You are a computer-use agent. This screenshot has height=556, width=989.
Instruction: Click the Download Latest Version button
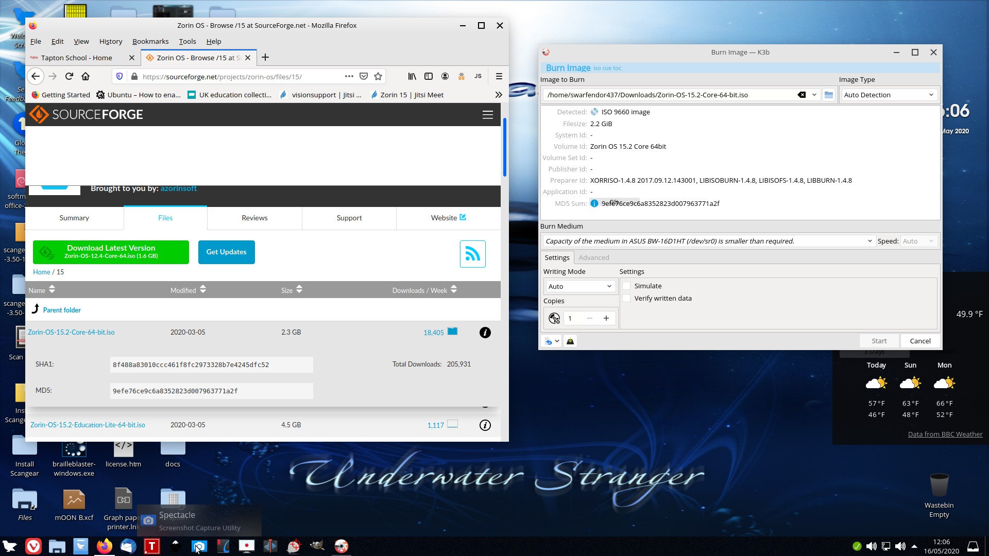click(111, 251)
